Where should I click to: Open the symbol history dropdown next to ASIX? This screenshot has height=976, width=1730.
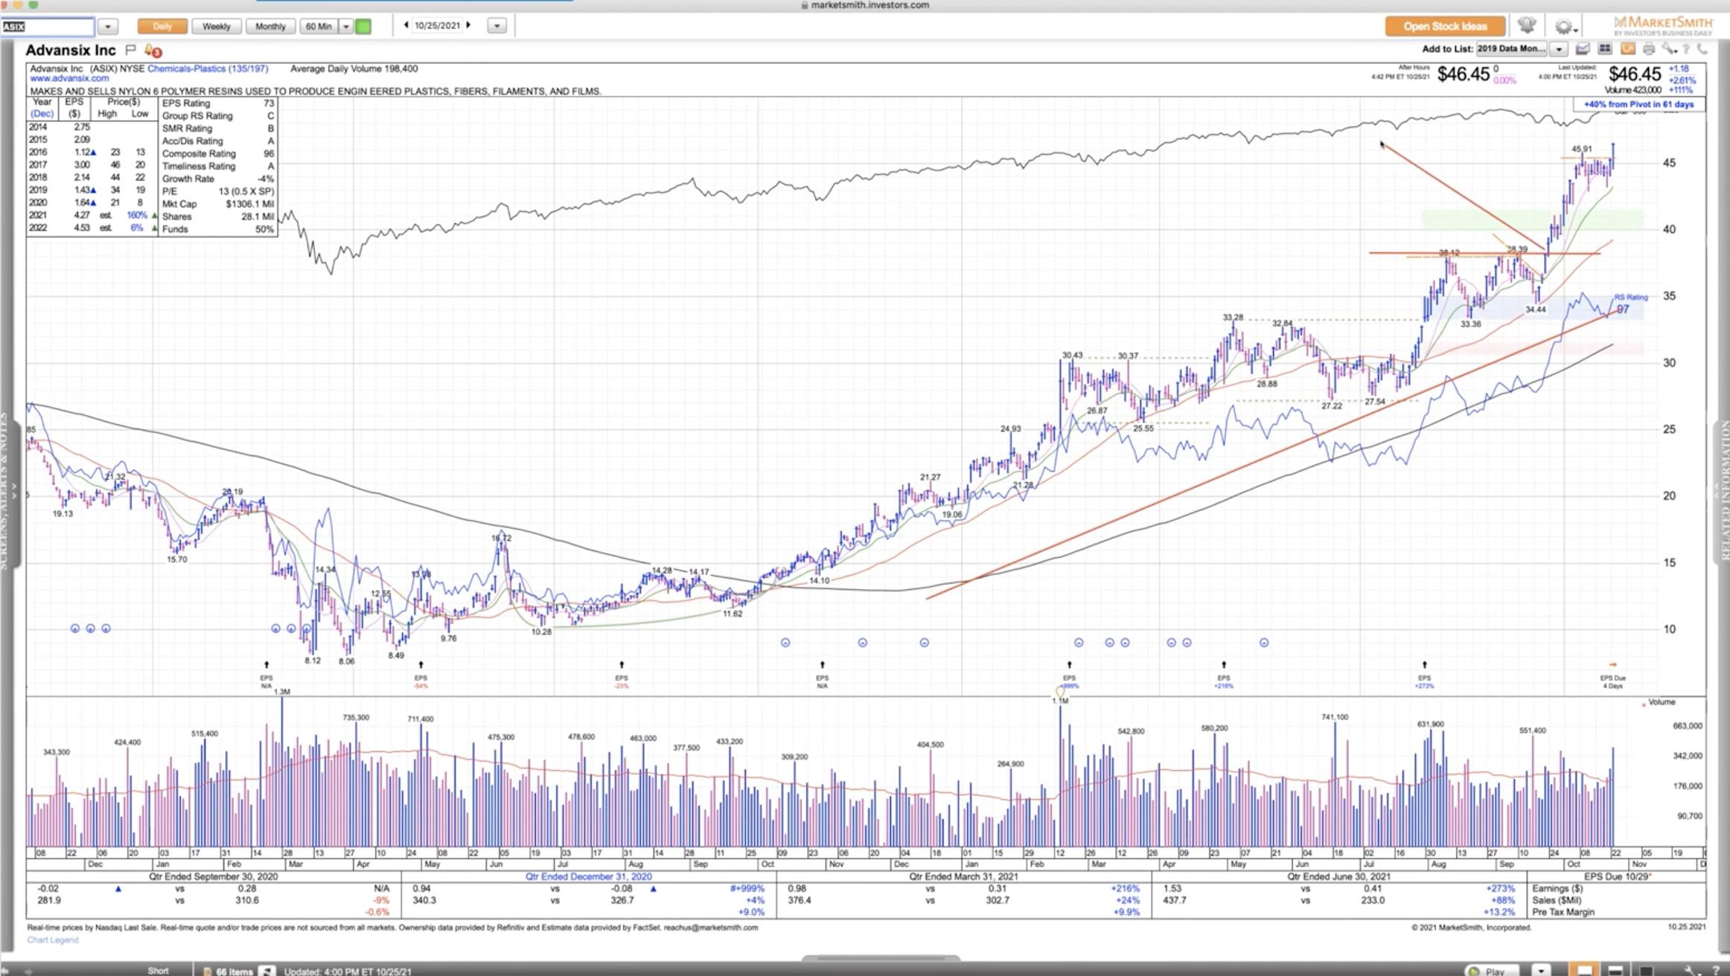click(x=108, y=27)
